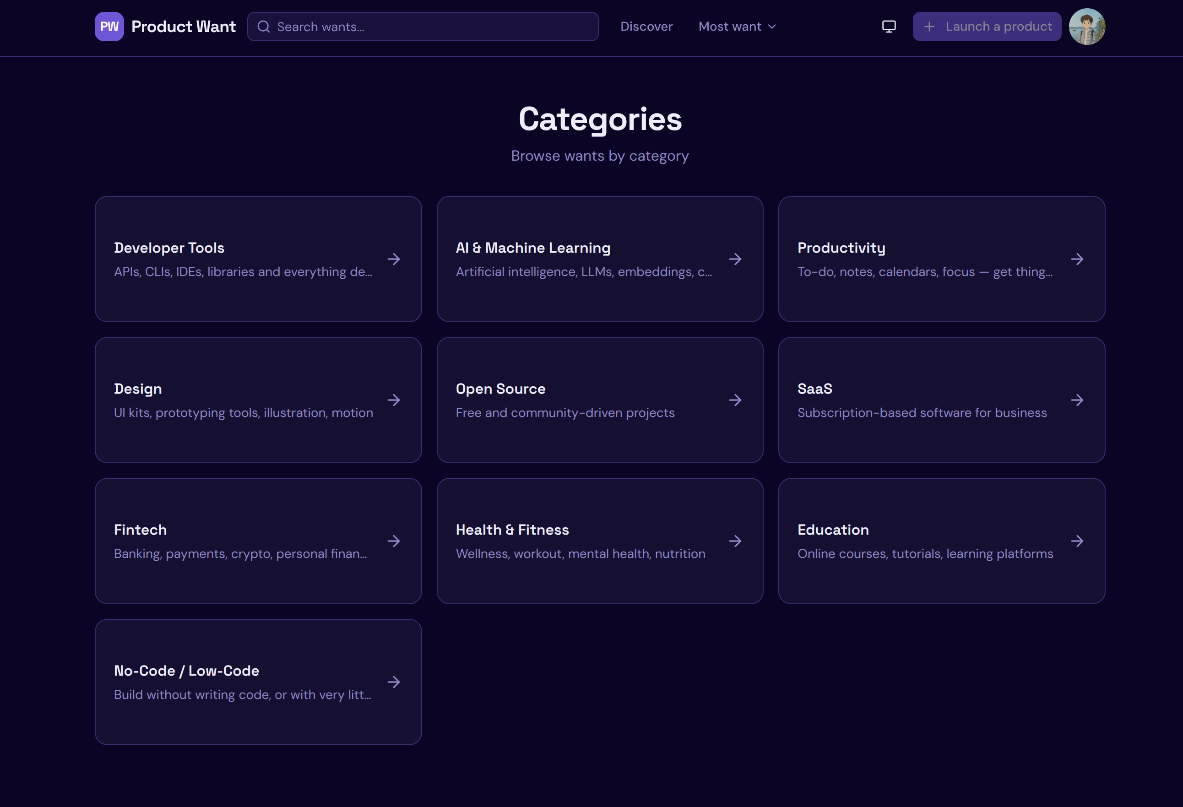Click the arrow on the Fintech card
The width and height of the screenshot is (1183, 807).
(393, 541)
